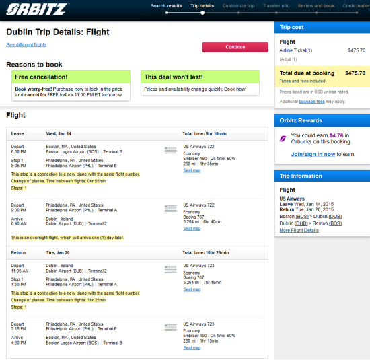The image size is (370, 360).
Task: Click DUB link in Boston > Dublin route
Action: pos(335,217)
